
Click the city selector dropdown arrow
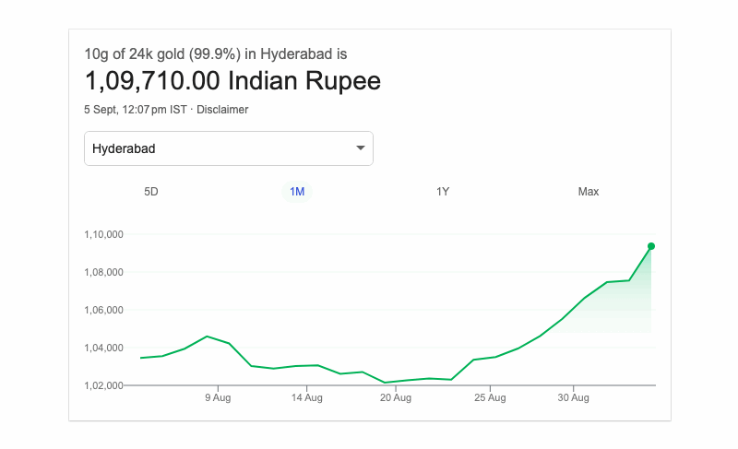[361, 148]
